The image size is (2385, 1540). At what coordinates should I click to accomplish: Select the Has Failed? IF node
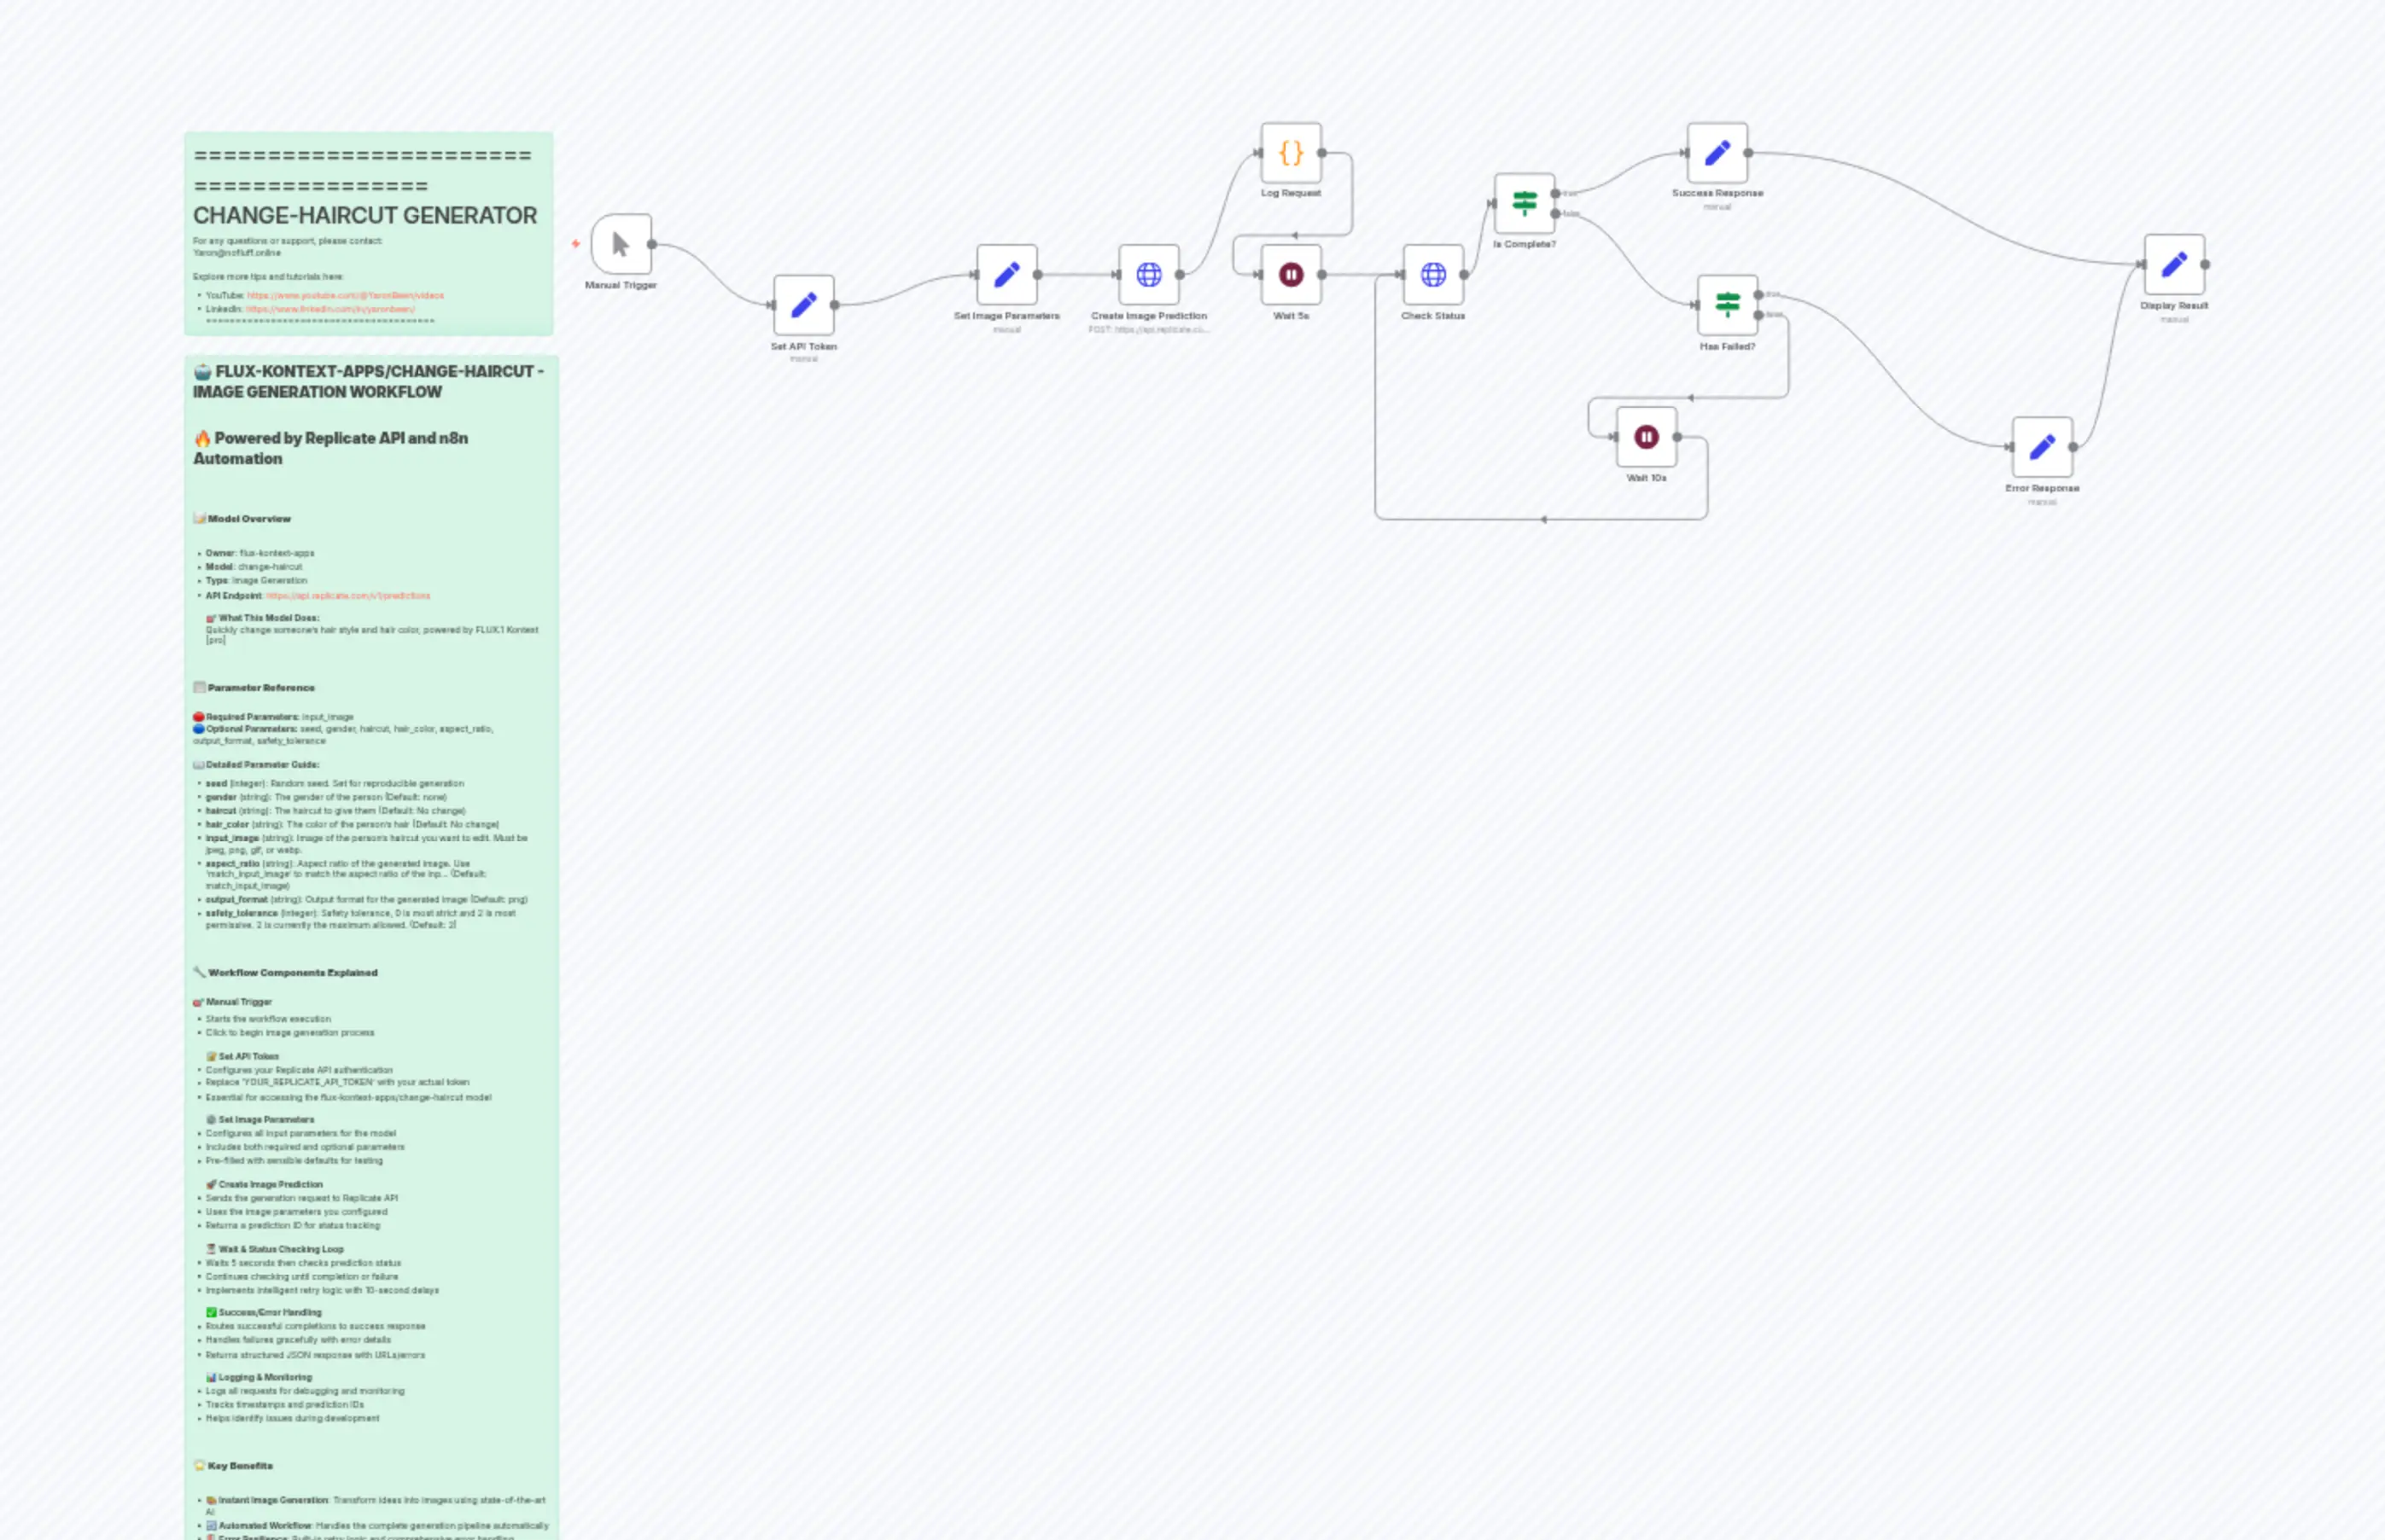(1727, 305)
